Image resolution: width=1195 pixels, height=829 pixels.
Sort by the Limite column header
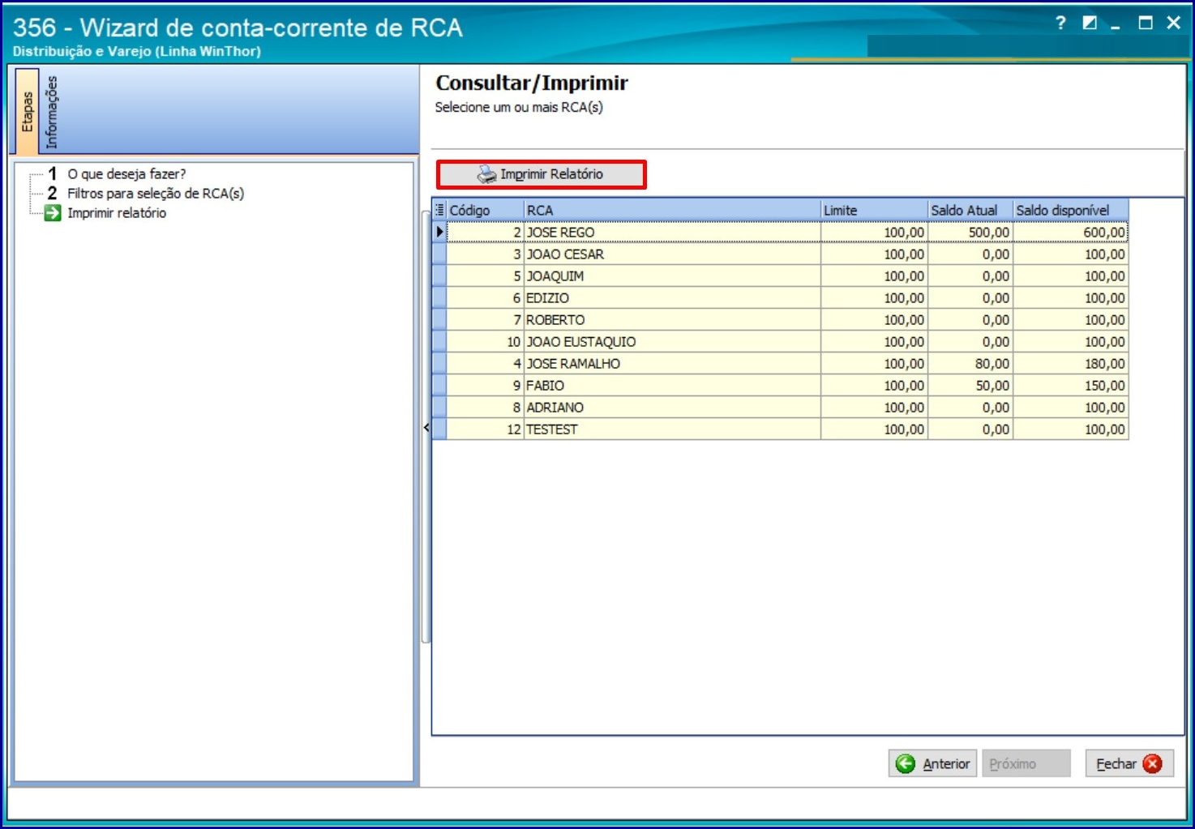(874, 210)
